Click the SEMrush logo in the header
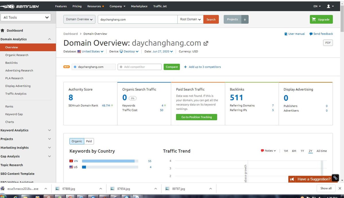Viewport: 344px width, 198px height. pyautogui.click(x=20, y=6)
